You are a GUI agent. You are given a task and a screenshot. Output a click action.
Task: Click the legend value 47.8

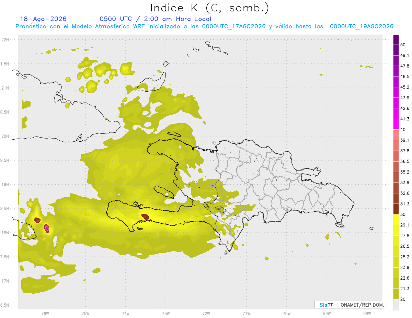coord(405,66)
